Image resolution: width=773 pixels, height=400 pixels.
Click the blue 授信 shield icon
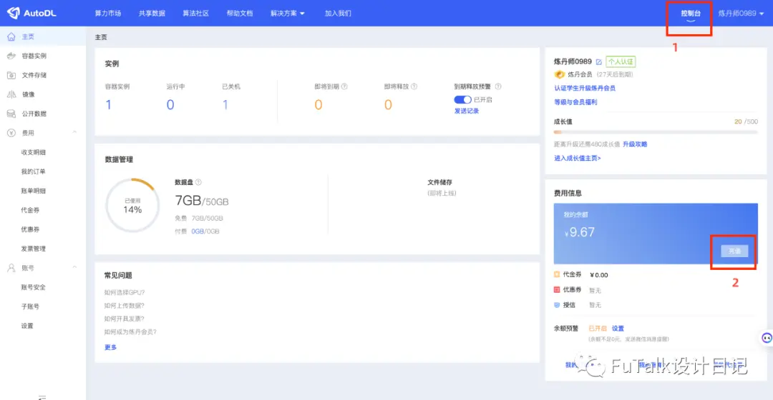(x=557, y=304)
